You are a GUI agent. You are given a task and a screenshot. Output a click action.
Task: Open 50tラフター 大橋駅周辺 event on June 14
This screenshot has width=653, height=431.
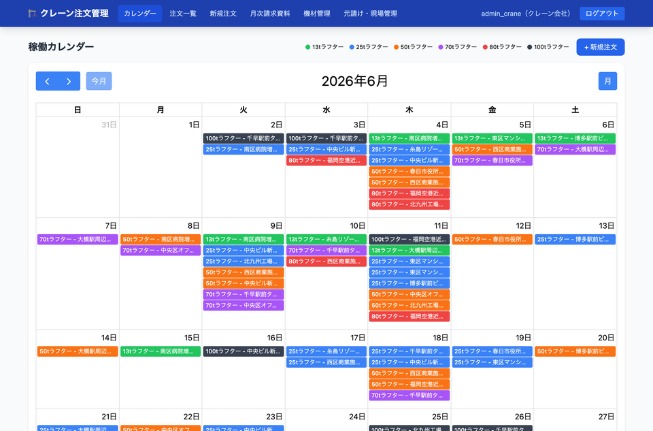tap(78, 351)
